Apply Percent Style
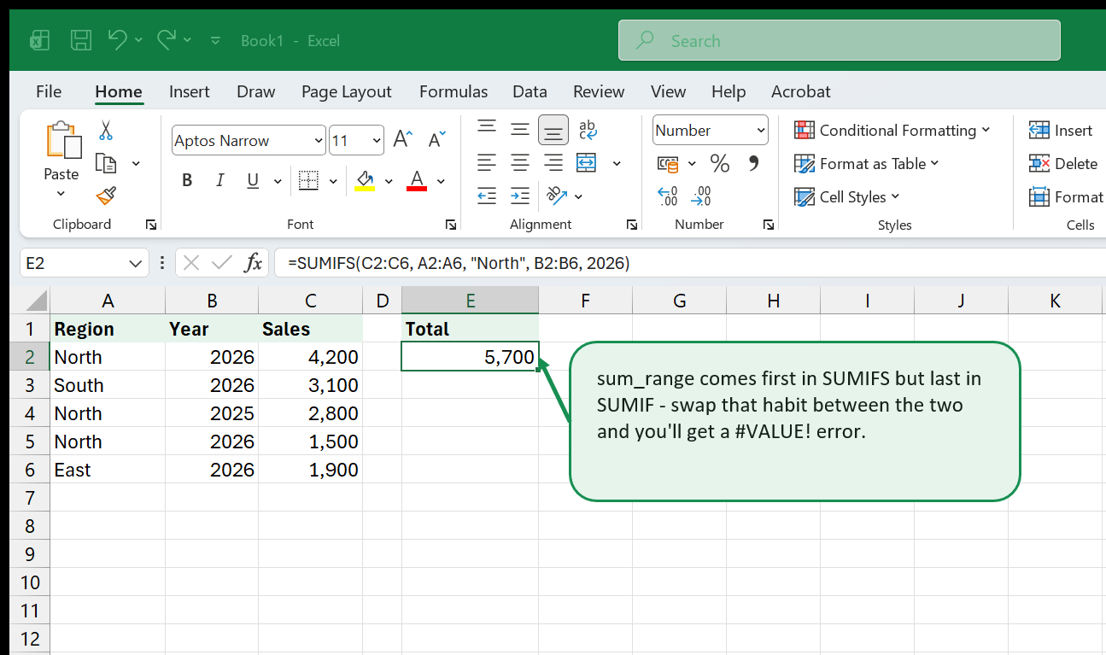Screen dimensions: 1106x655 click(720, 162)
